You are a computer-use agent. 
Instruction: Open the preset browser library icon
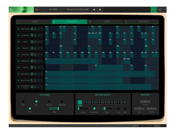[x=37, y=10]
